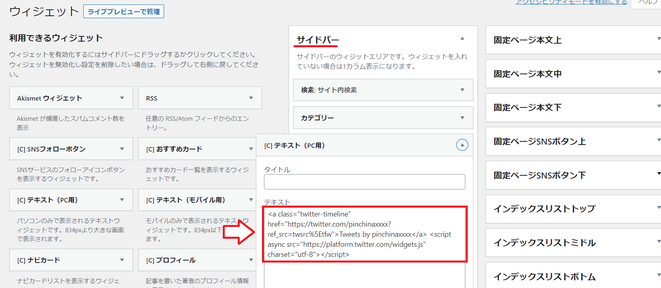661x288 pixels.
Task: Expand the 固定ページSNSボタン下 area
Action: point(658,174)
